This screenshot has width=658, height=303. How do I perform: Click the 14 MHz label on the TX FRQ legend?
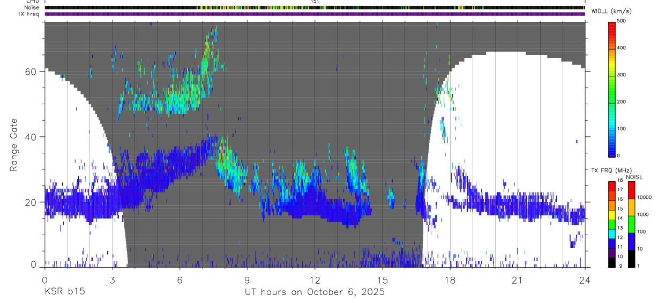(x=619, y=219)
